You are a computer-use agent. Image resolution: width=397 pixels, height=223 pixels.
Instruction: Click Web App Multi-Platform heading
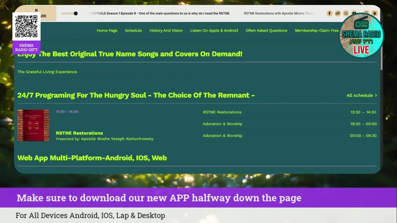[x=92, y=158]
